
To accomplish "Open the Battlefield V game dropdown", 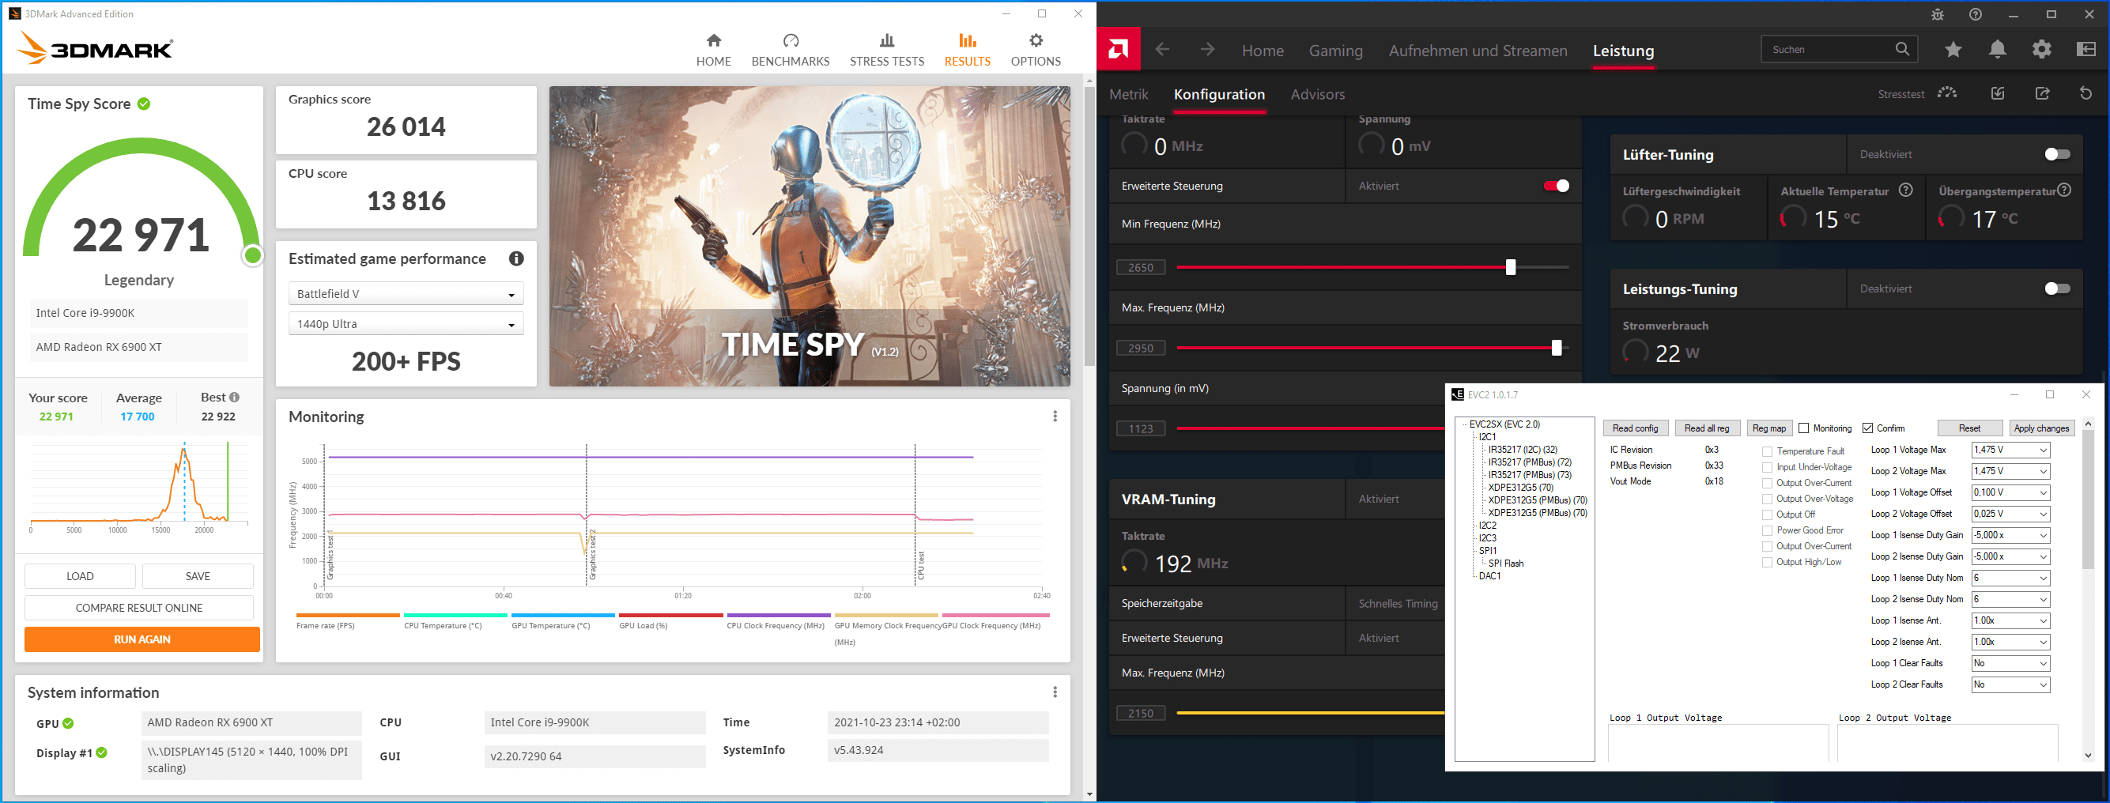I will 406,294.
